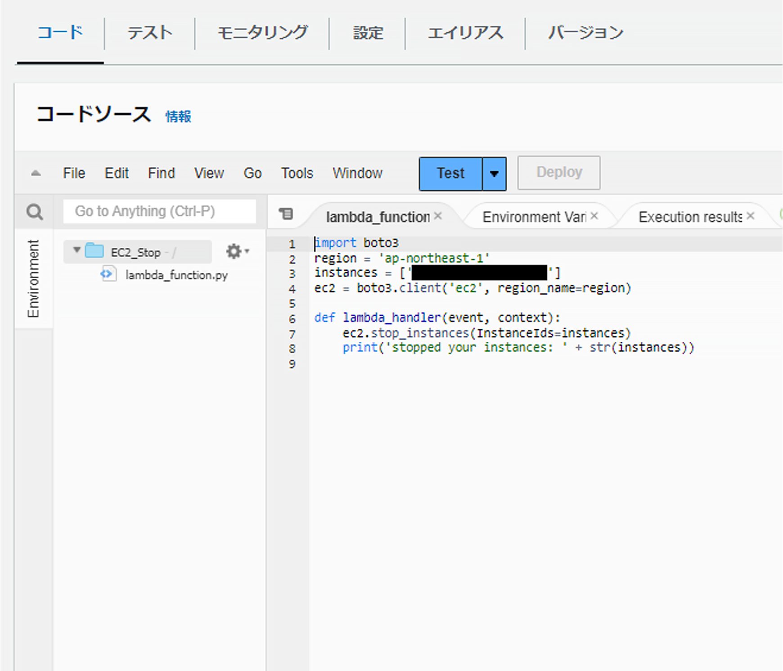Screen dimensions: 783x671
Task: Click the lambda_function.py file icon
Action: tap(108, 274)
